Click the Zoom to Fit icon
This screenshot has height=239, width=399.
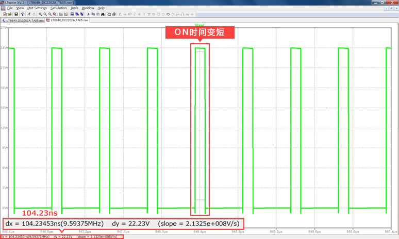55,14
